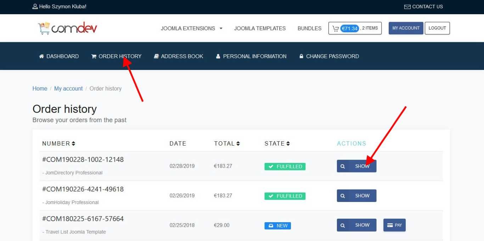The height and width of the screenshot is (241, 484).
Task: Click the person icon beside Personal Information
Action: click(x=218, y=56)
